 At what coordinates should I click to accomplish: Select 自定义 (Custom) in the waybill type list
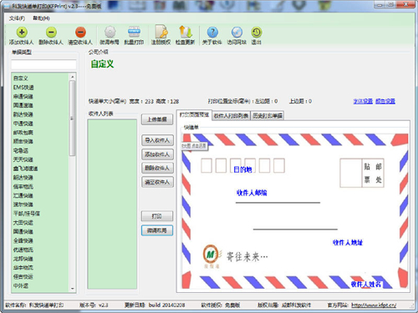click(x=21, y=78)
